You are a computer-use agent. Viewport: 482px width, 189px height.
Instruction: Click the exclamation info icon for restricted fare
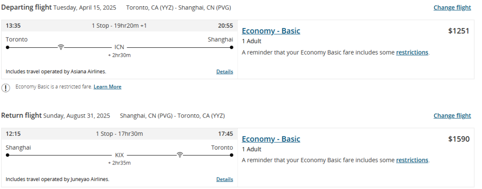point(5,88)
